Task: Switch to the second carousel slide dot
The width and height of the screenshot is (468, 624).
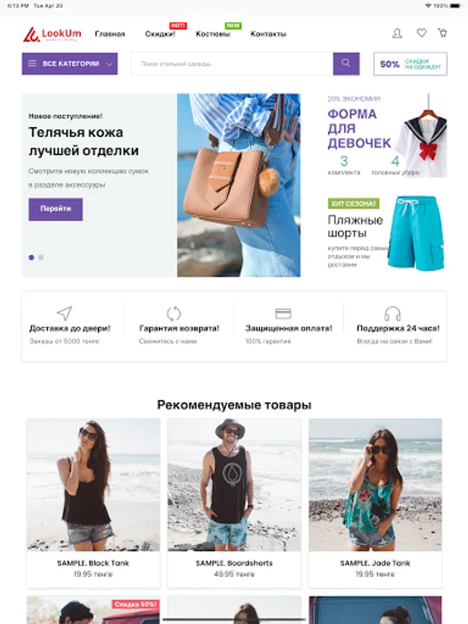Action: (x=41, y=257)
